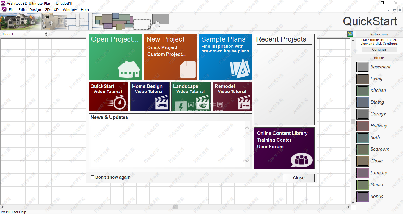
Task: Click the Kitchen room label
Action: pyautogui.click(x=378, y=90)
